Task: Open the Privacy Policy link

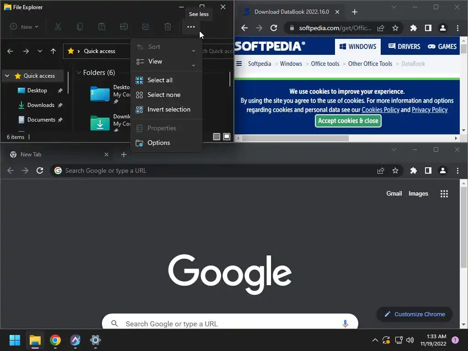Action: 430,110
